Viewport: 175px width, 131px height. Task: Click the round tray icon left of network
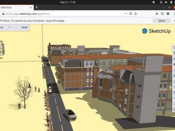[x=154, y=2]
